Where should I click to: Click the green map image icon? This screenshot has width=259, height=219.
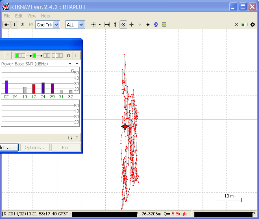pos(164,25)
